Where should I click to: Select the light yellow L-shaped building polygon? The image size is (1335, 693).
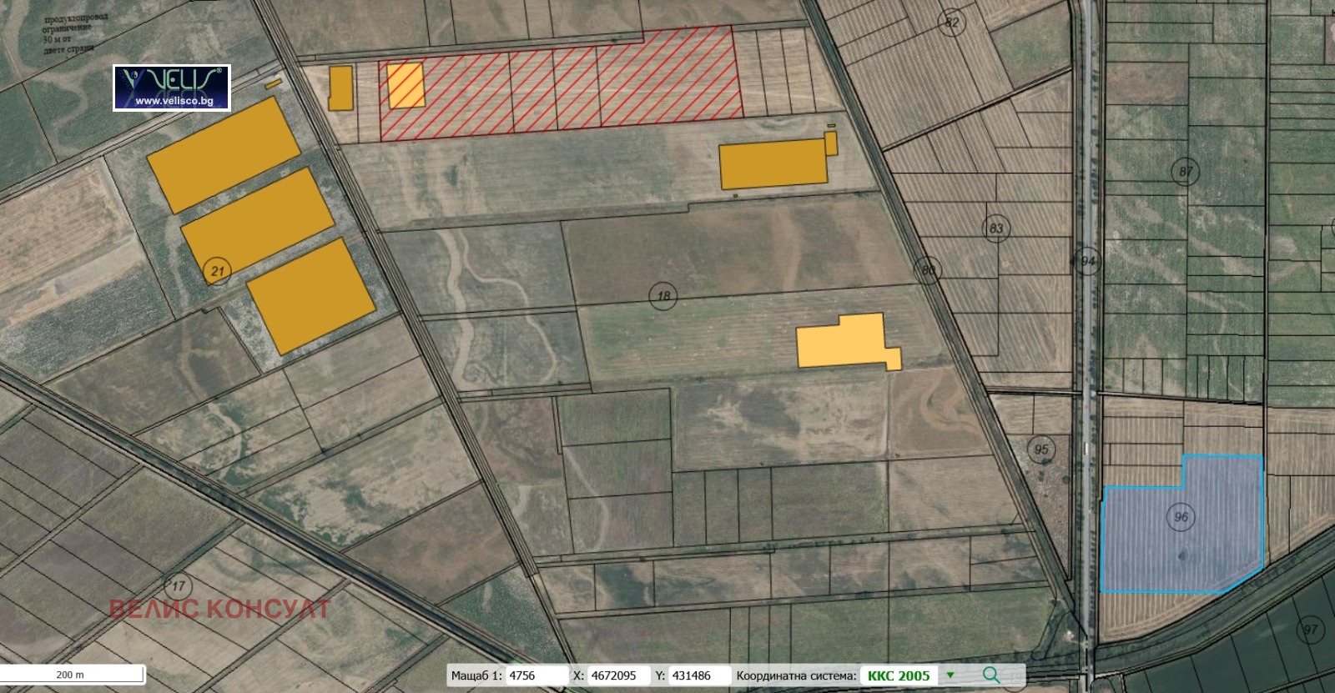[x=849, y=341]
